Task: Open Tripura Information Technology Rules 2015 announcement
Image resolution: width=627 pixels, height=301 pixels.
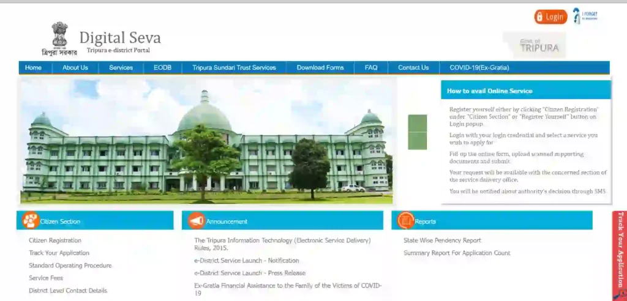Action: coord(282,244)
